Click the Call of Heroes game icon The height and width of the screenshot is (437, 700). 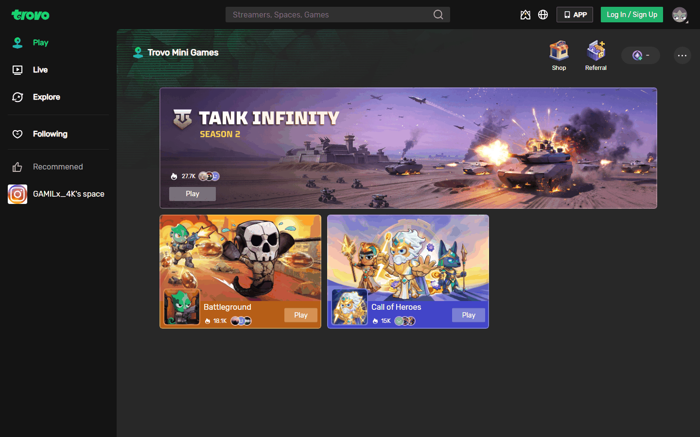click(350, 307)
